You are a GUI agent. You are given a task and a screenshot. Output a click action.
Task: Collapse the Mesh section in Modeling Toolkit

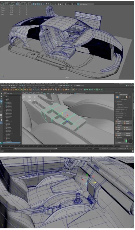(x=123, y=120)
